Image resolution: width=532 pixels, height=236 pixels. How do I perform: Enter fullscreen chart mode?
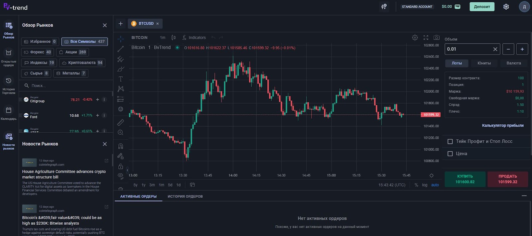coord(426,38)
